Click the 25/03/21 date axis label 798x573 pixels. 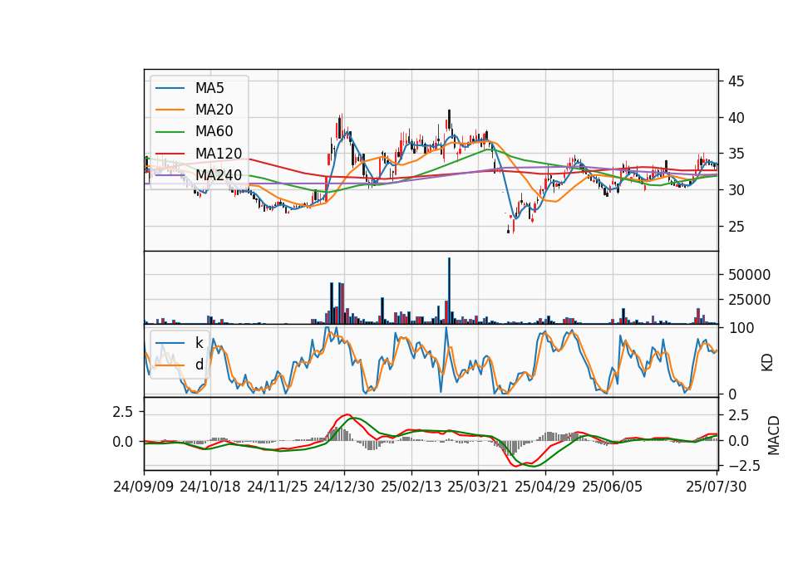pyautogui.click(x=478, y=487)
